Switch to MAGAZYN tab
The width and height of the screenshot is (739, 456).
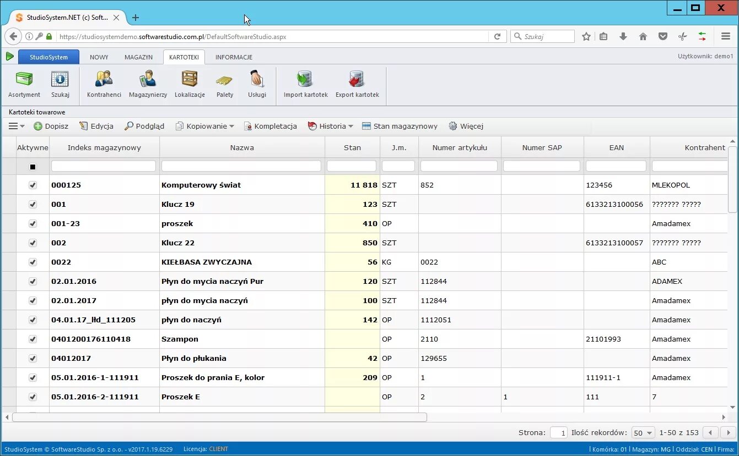coord(138,57)
